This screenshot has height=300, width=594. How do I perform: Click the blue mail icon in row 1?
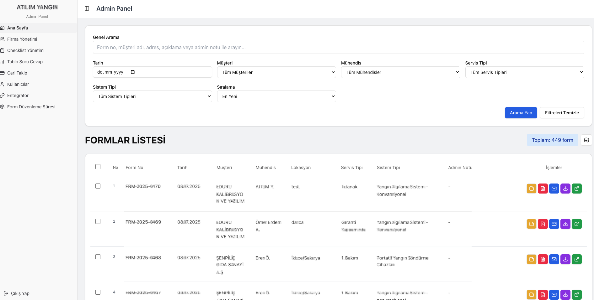554,189
